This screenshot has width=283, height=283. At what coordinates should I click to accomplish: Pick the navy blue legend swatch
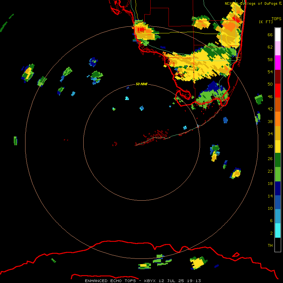[278, 188]
